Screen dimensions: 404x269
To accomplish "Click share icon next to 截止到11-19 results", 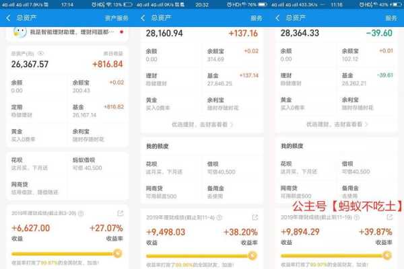I will pos(390,218).
